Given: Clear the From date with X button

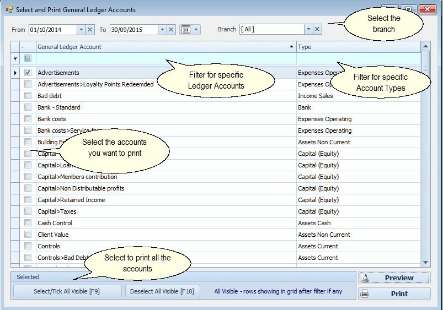Looking at the screenshot, I should [x=90, y=30].
